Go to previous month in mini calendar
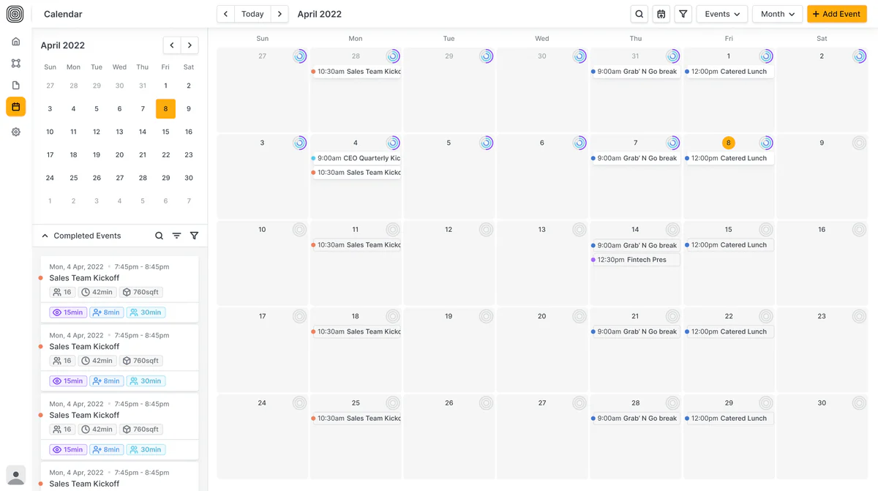Viewport: 878px width, 491px height. click(171, 45)
